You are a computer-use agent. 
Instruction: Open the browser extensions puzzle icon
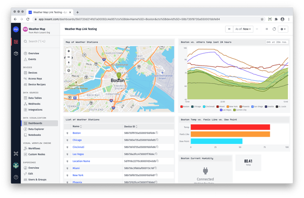pos(276,19)
